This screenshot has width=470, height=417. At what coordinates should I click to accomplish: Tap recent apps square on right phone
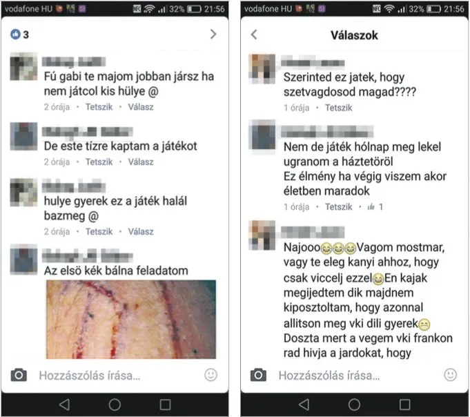404,405
